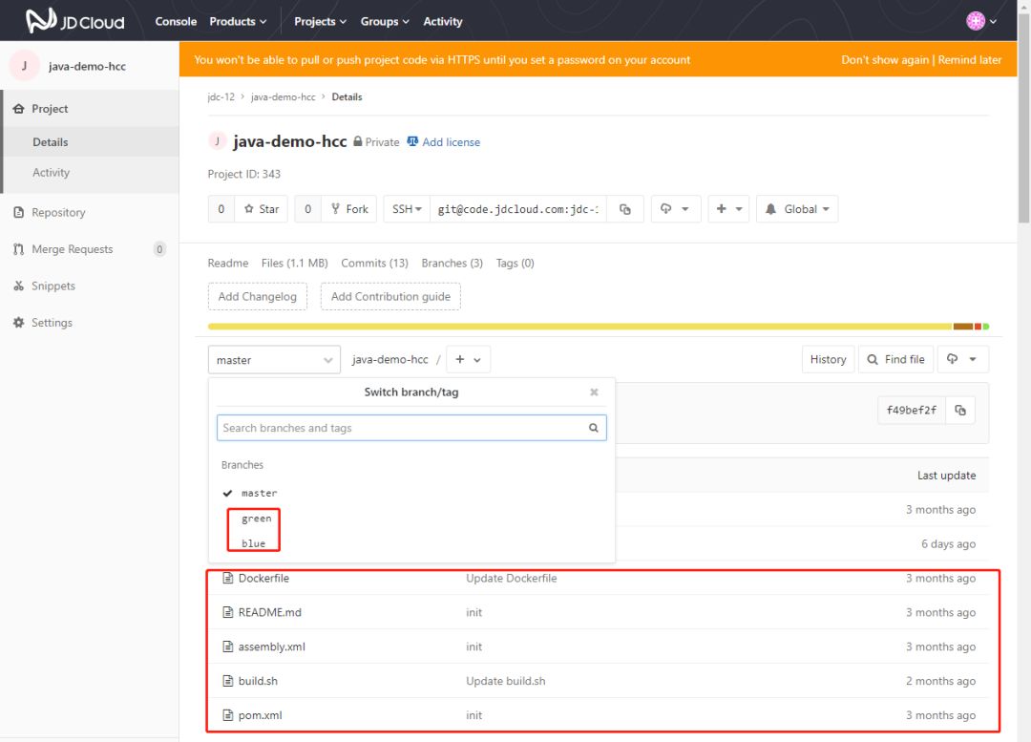
Task: Focus the Search branches and tags field
Action: [411, 428]
